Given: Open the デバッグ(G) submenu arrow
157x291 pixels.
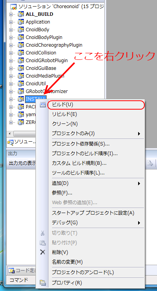Looking at the screenshot, I should click(139, 223).
